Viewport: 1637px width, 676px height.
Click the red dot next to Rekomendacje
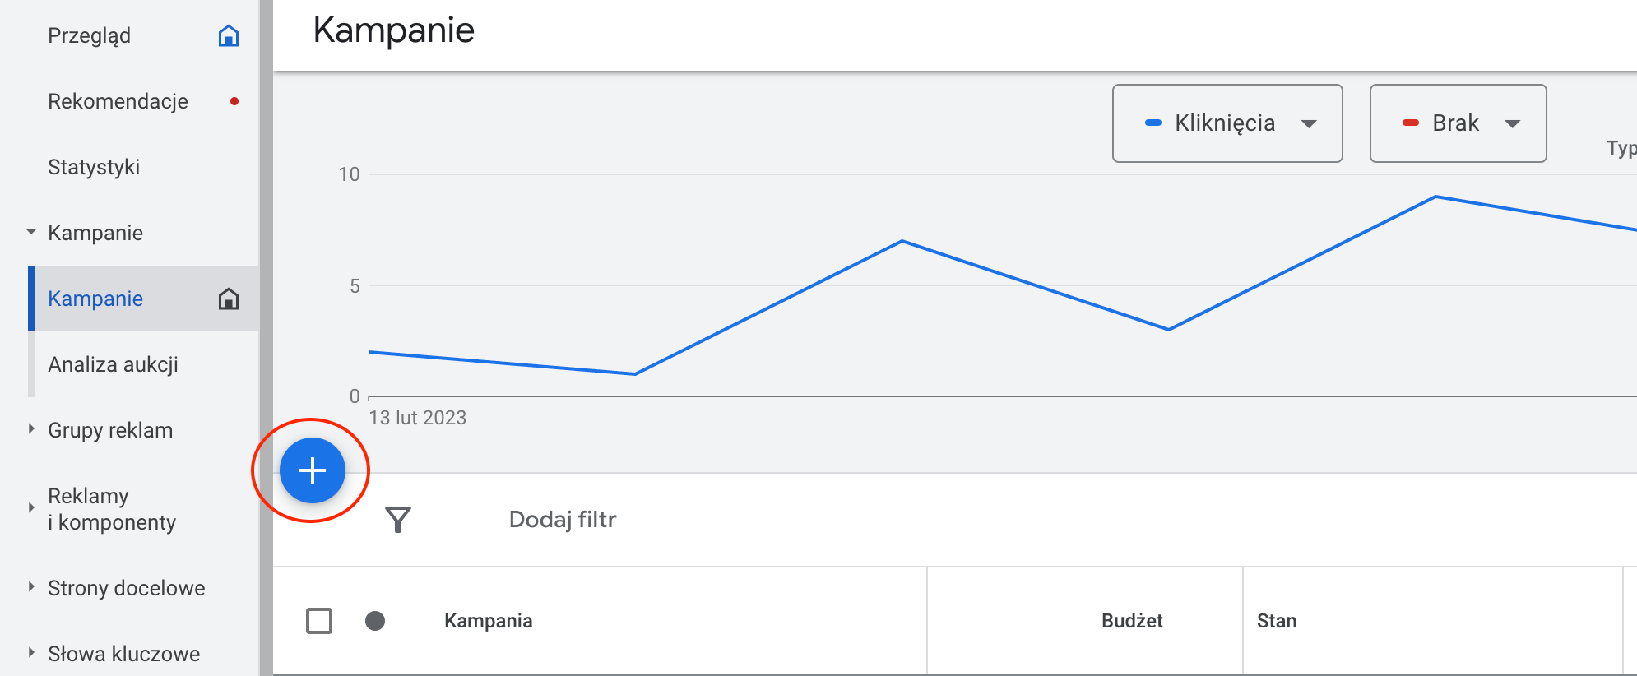[x=234, y=101]
